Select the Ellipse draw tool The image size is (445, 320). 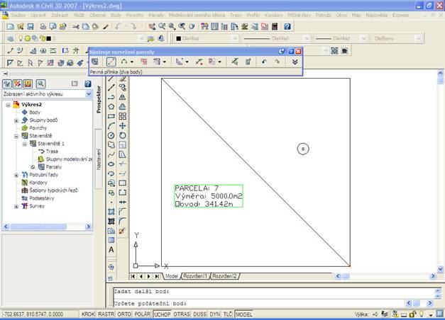pos(111,164)
